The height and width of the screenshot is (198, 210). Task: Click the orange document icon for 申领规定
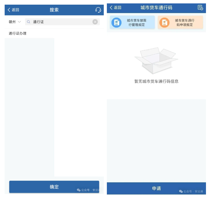[164, 23]
